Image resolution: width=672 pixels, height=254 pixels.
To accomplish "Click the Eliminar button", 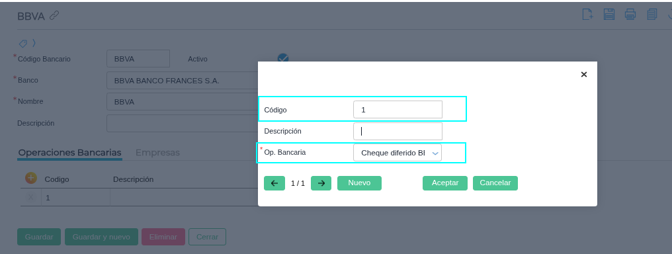I will tap(163, 237).
